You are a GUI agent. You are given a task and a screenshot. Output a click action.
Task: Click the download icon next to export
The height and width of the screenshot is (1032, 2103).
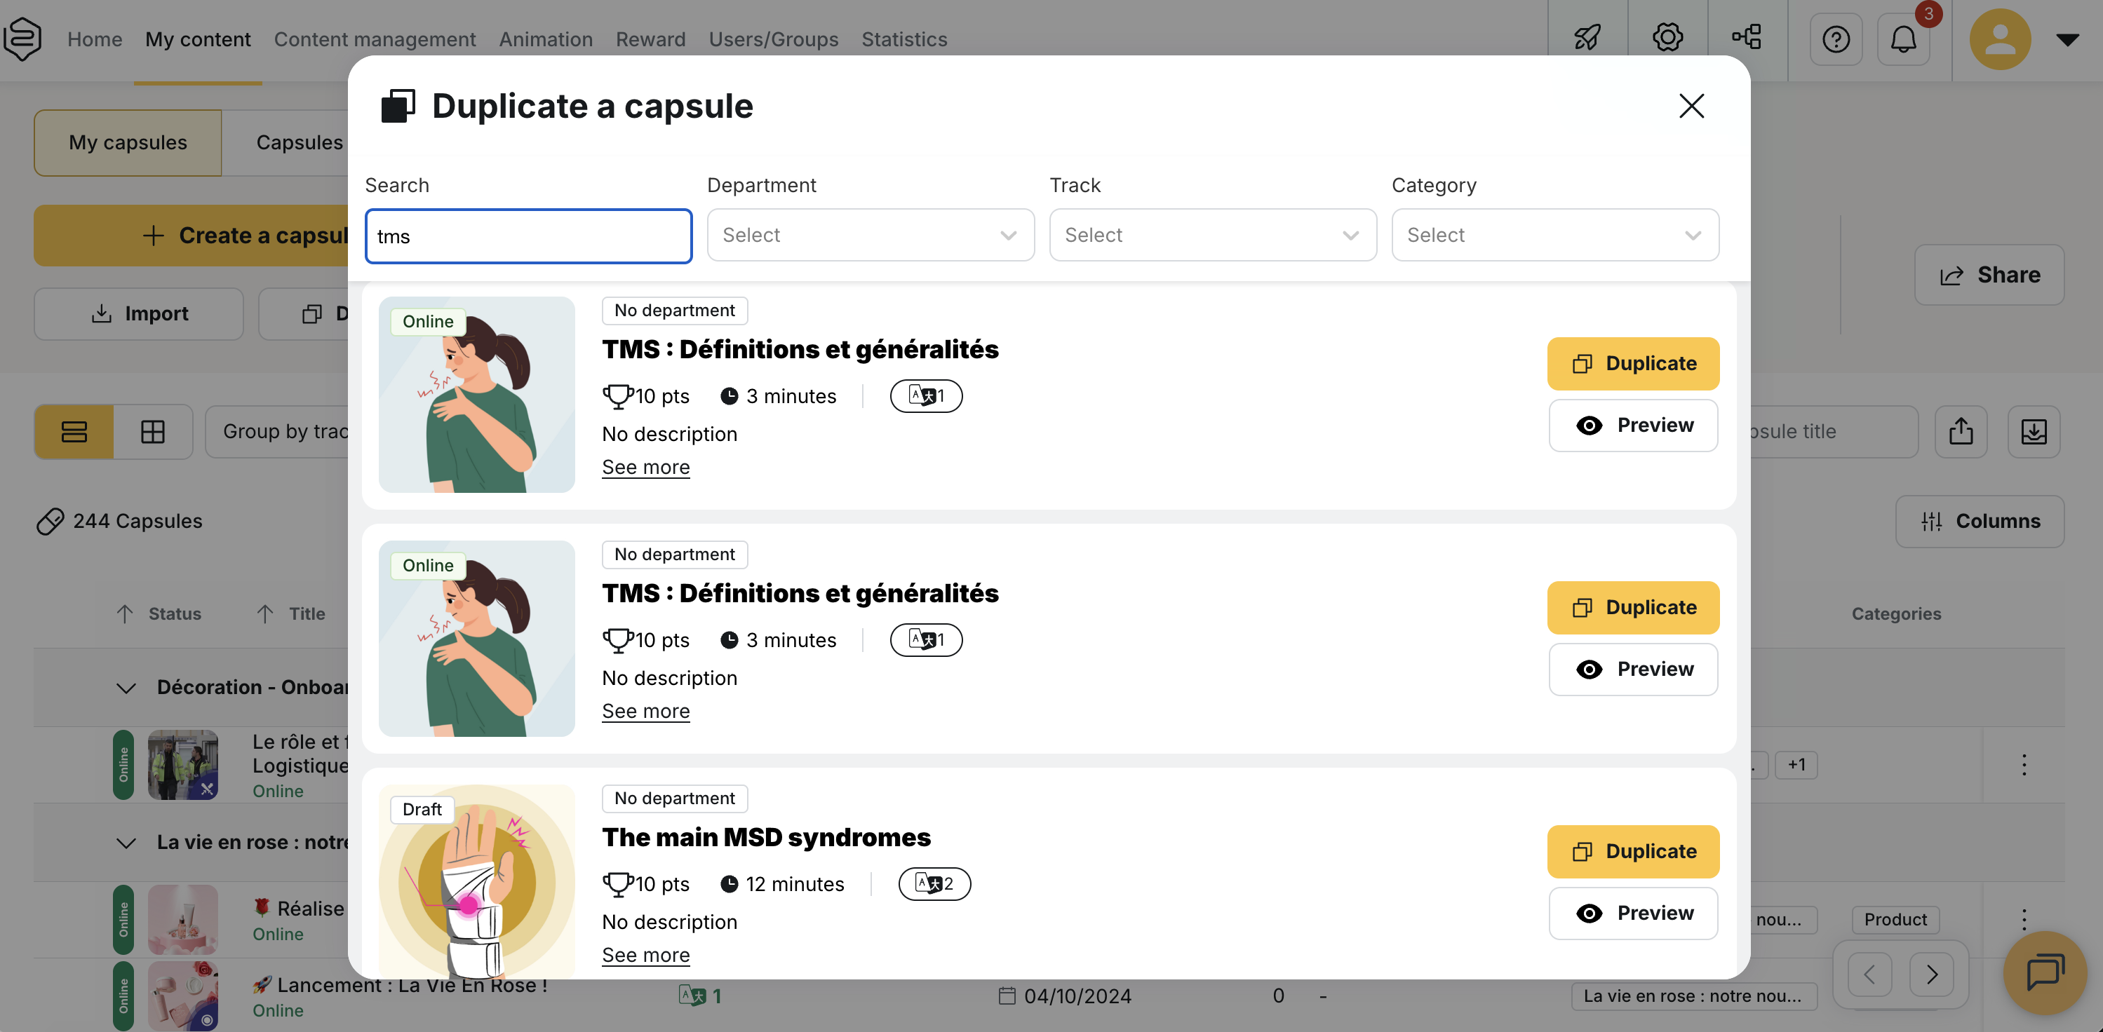(x=2034, y=432)
